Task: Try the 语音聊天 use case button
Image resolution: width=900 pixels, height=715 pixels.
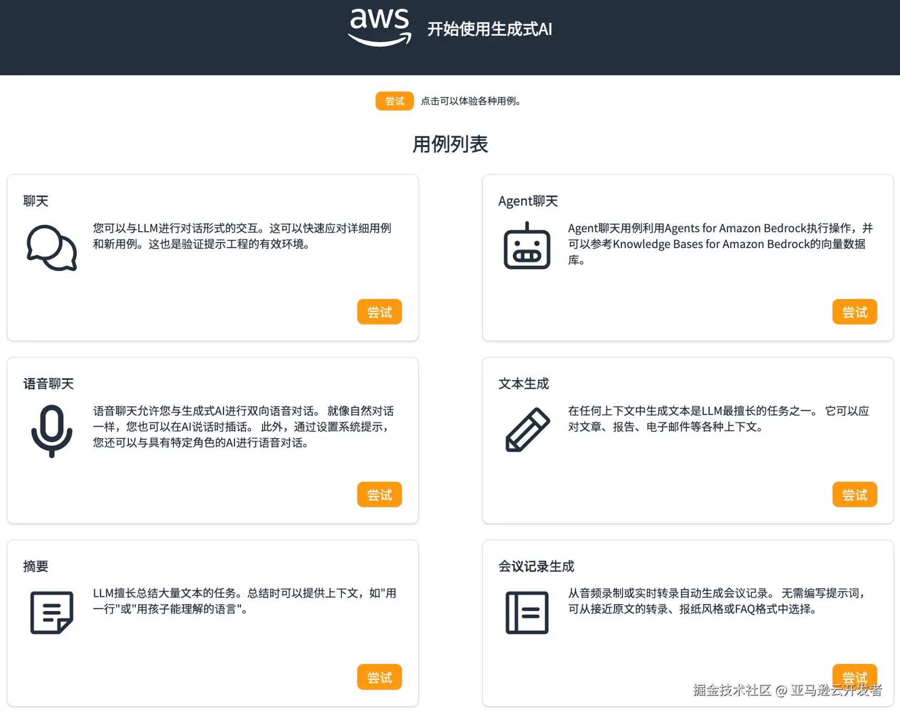Action: 379,495
